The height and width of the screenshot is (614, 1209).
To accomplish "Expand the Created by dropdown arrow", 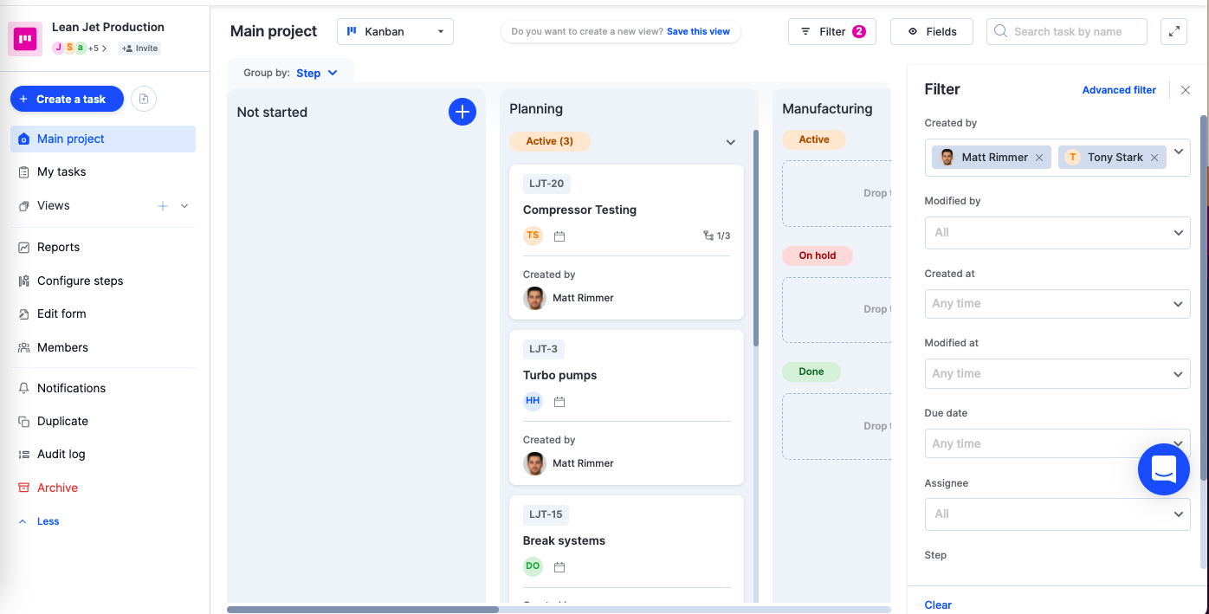I will pyautogui.click(x=1179, y=150).
